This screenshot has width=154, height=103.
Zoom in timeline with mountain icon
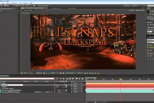tap(95, 102)
